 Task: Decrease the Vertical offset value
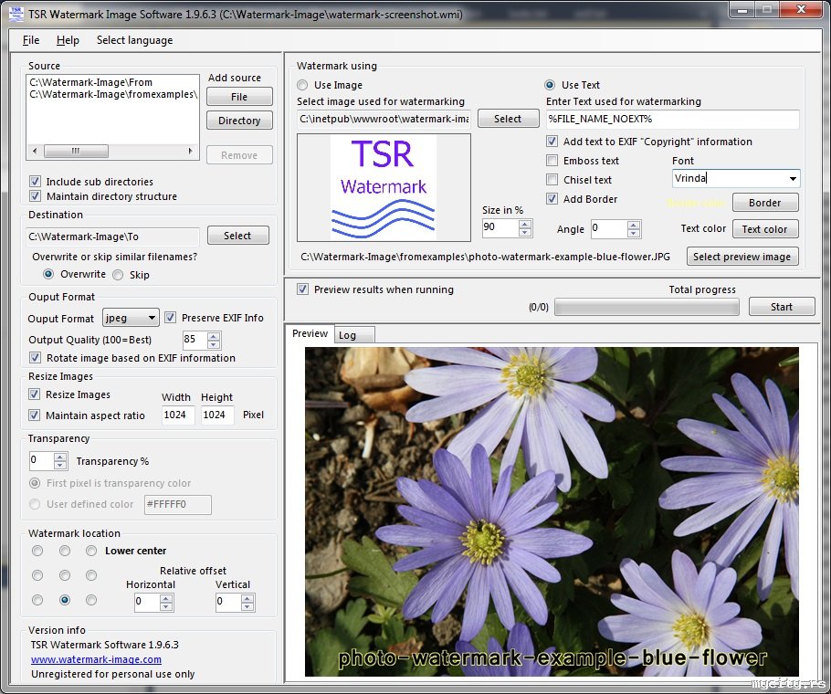[x=247, y=607]
